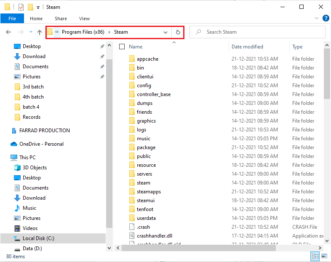
Task: Click the Steam breadcrumb in address bar
Action: point(121,32)
